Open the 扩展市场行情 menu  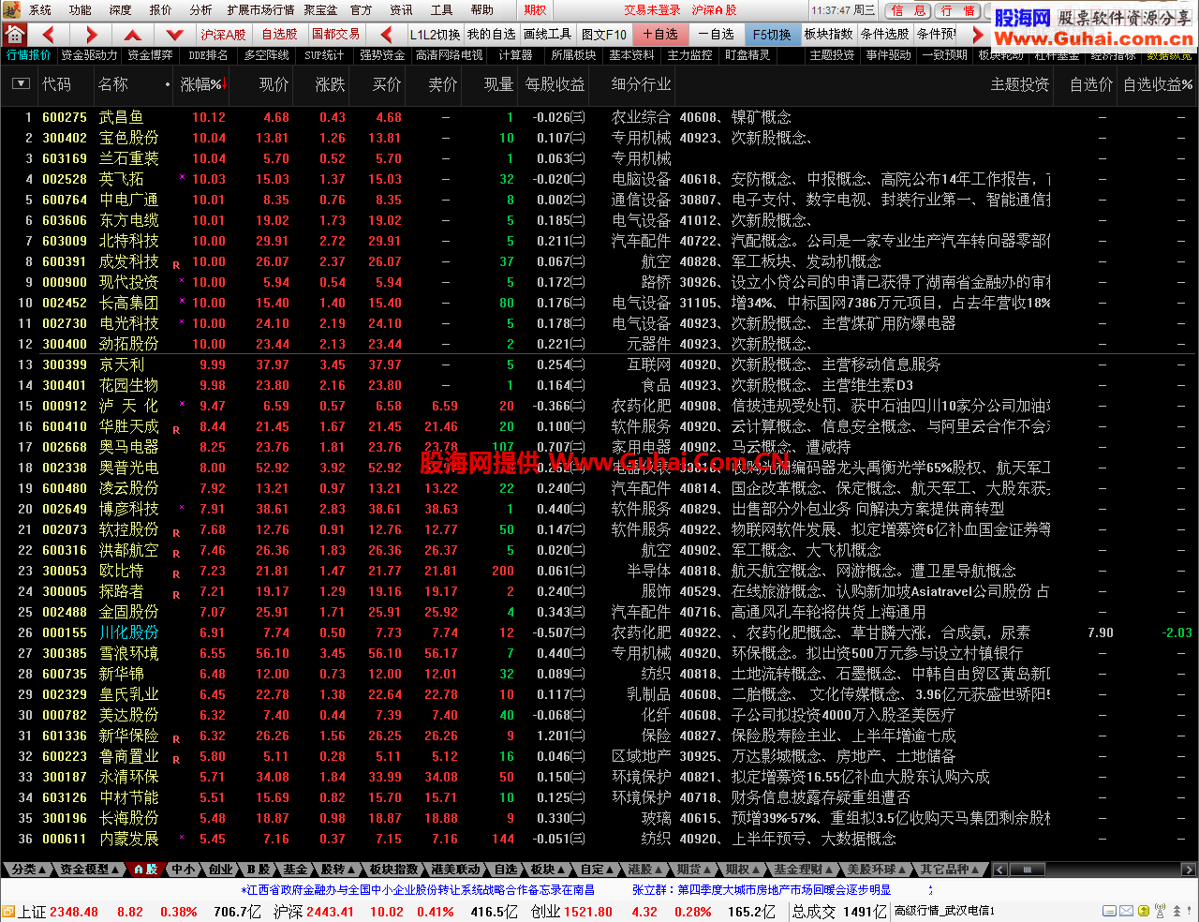(x=260, y=10)
